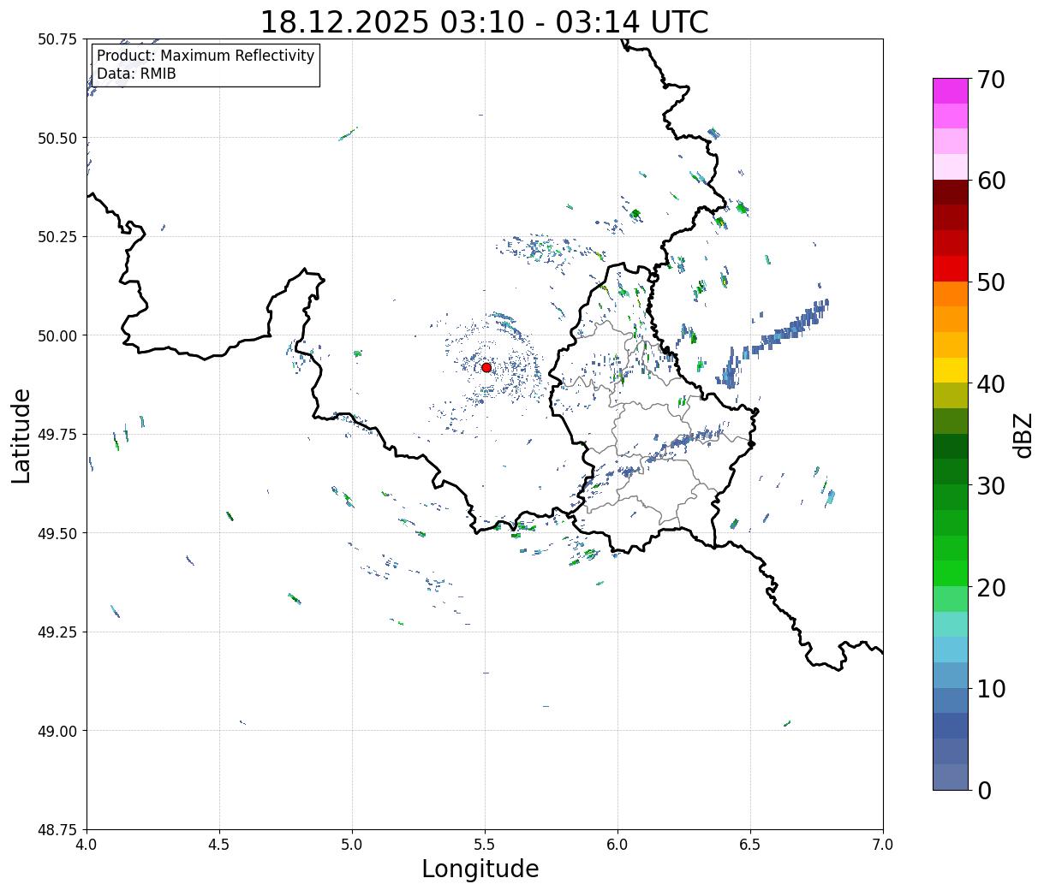
Task: Click latitude tick label 49.25
Action: (x=57, y=632)
